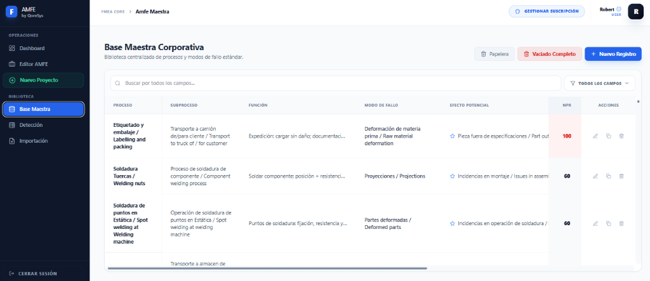Toggle star on Pieza fuera de especificaciones

452,136
